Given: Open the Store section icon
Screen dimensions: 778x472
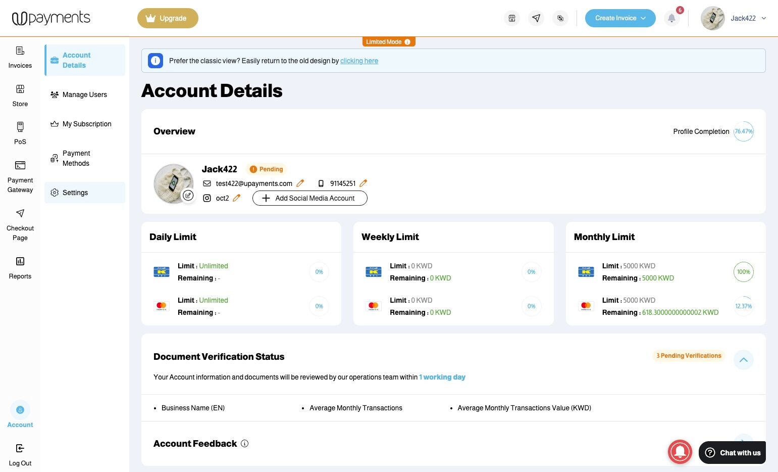Looking at the screenshot, I should [x=20, y=89].
